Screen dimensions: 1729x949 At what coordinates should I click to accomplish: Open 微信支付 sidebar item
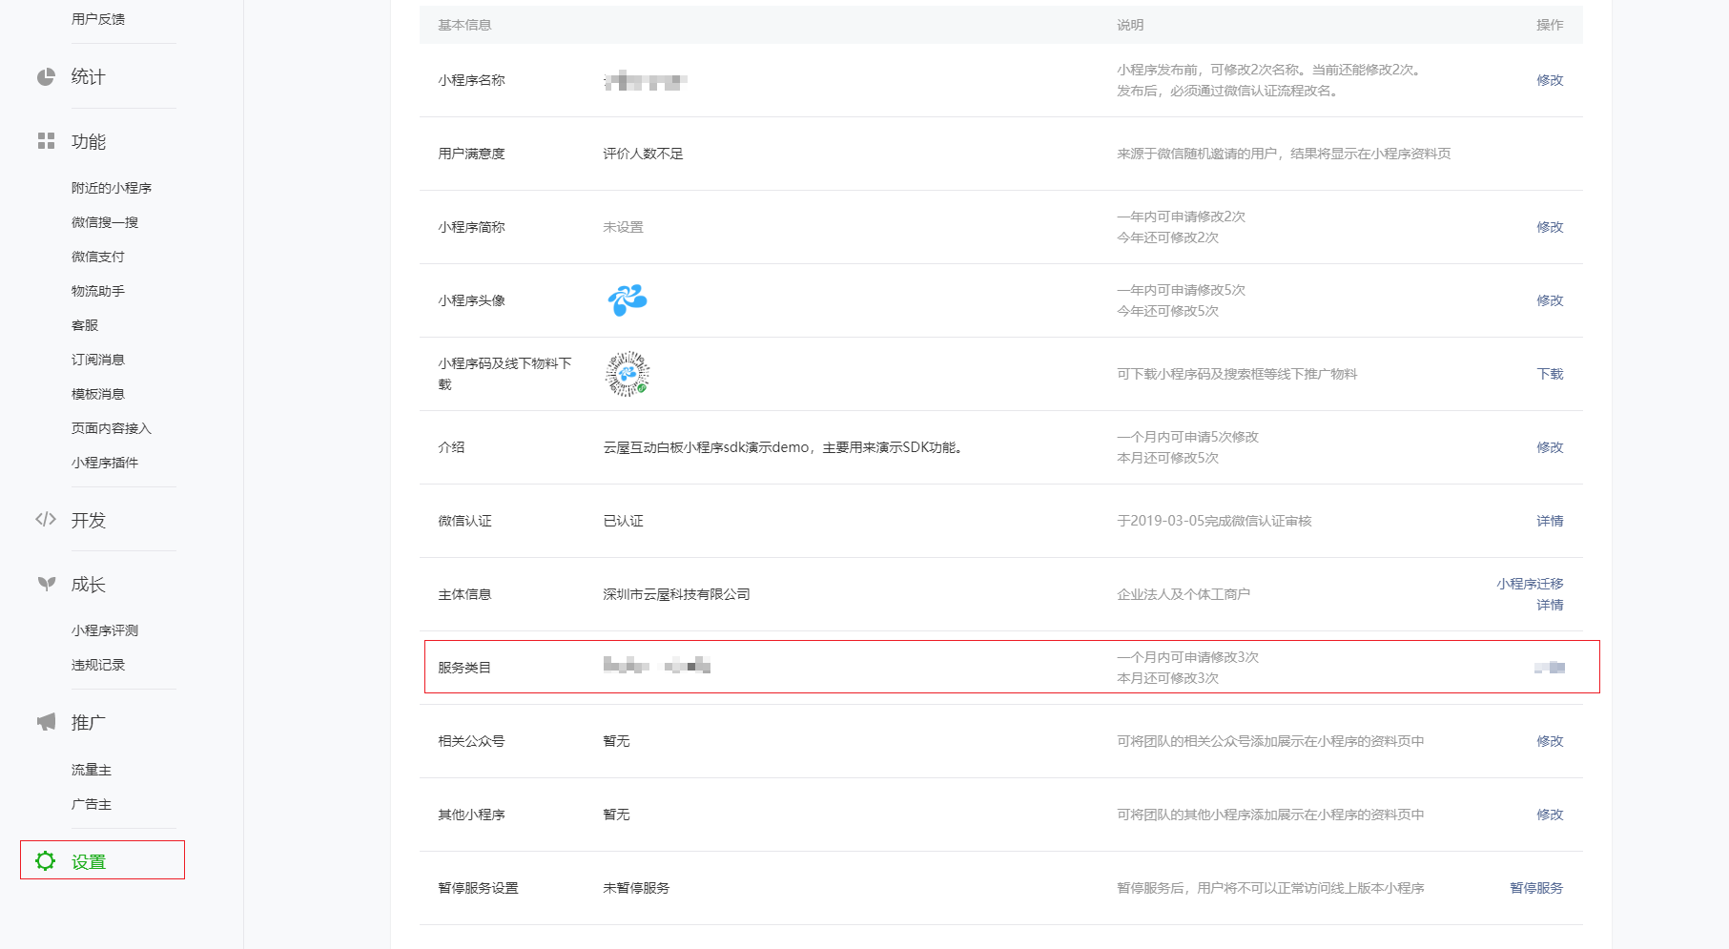pyautogui.click(x=98, y=257)
